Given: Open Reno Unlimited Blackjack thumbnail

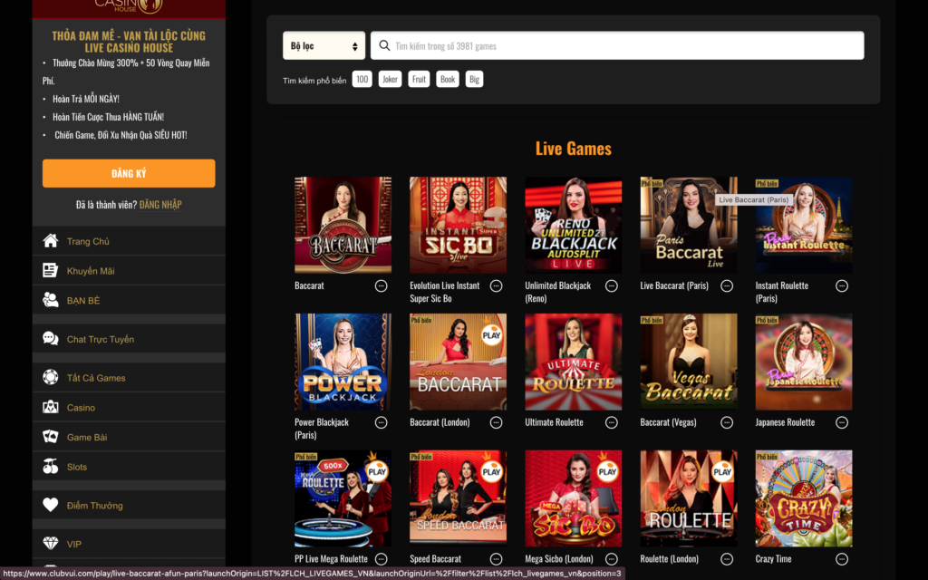Looking at the screenshot, I should (574, 225).
